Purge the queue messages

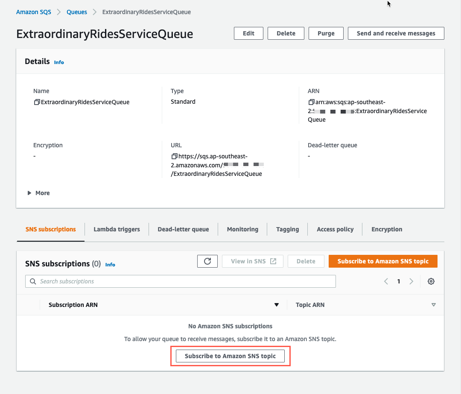(326, 33)
